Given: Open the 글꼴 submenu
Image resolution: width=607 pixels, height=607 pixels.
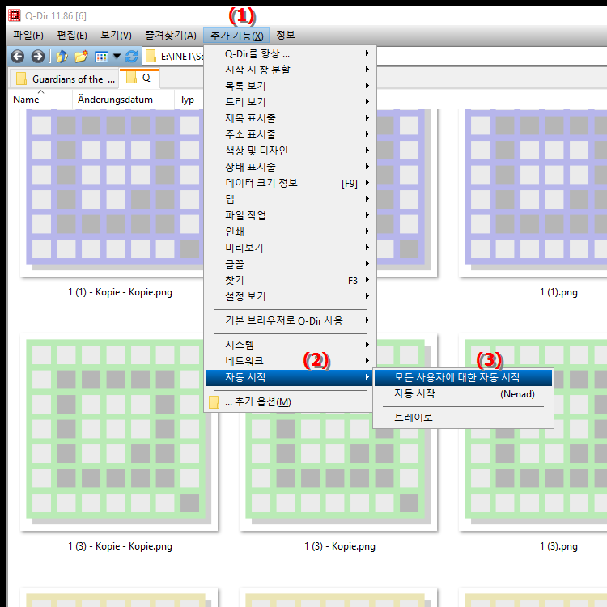Looking at the screenshot, I should 290,264.
